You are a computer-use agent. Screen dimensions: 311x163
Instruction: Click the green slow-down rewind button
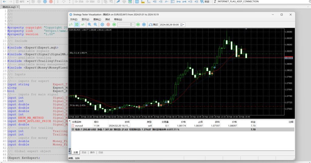coord(114,25)
